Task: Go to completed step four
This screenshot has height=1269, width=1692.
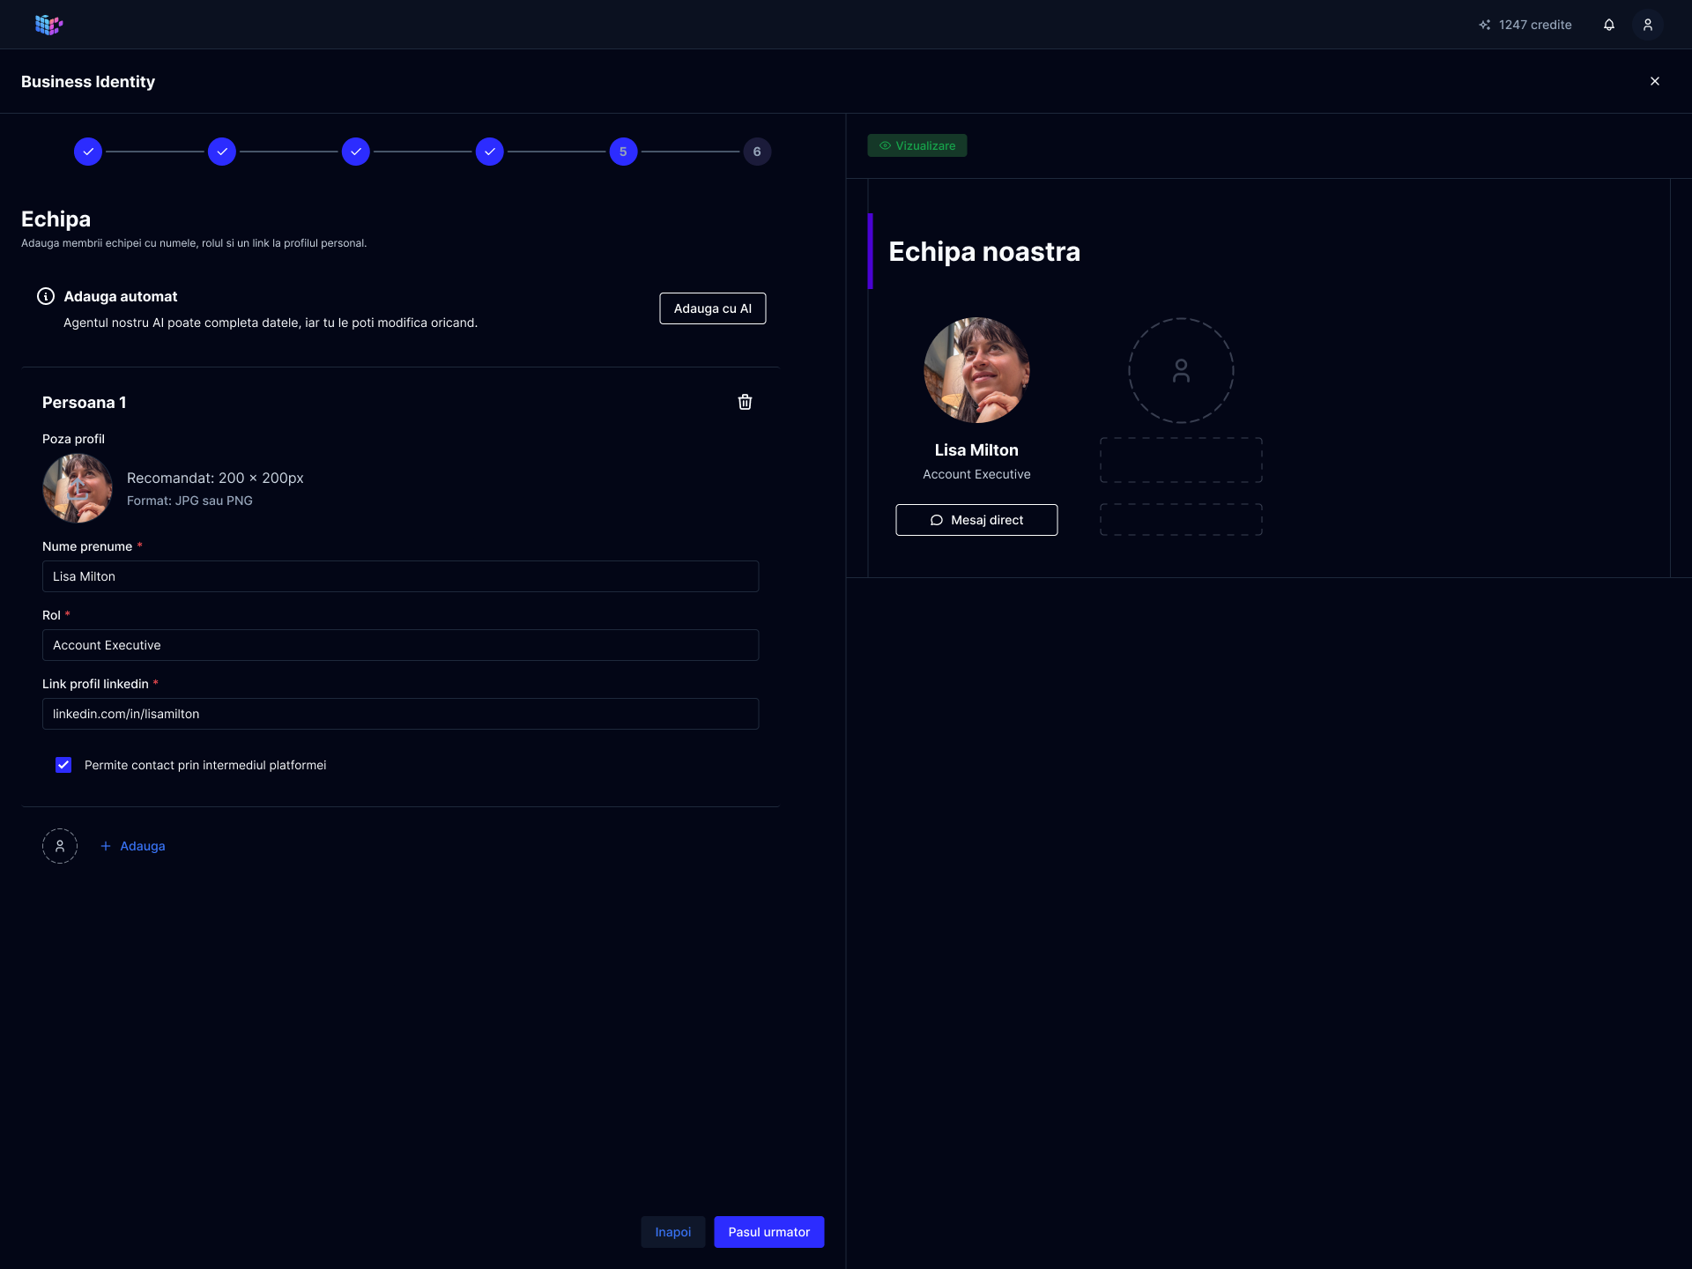Action: (x=490, y=152)
